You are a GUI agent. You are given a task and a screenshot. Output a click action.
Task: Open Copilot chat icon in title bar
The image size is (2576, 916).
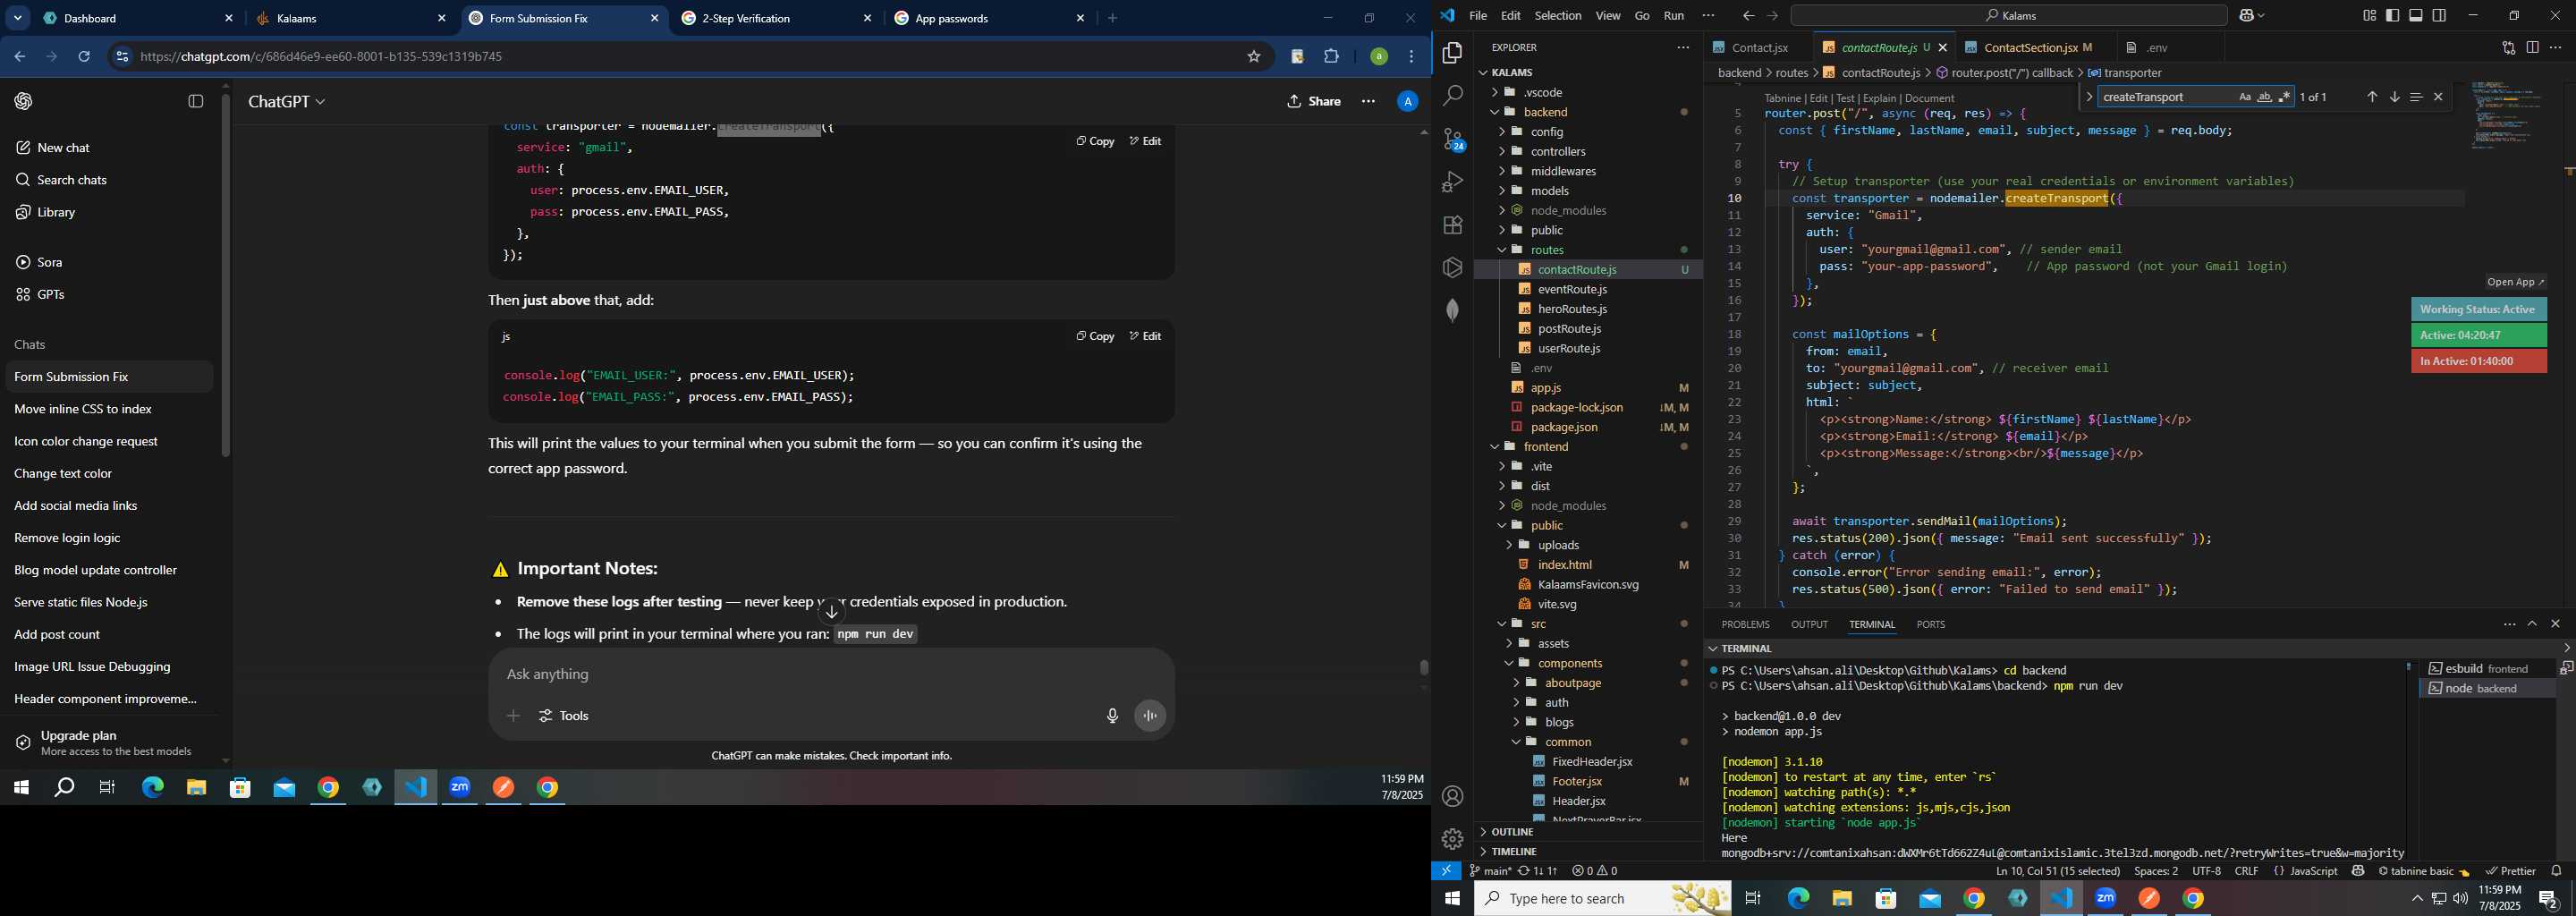click(x=2246, y=16)
